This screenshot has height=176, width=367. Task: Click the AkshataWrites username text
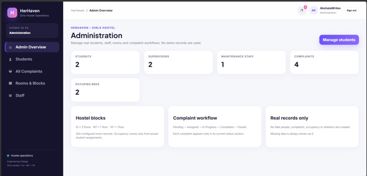point(330,8)
